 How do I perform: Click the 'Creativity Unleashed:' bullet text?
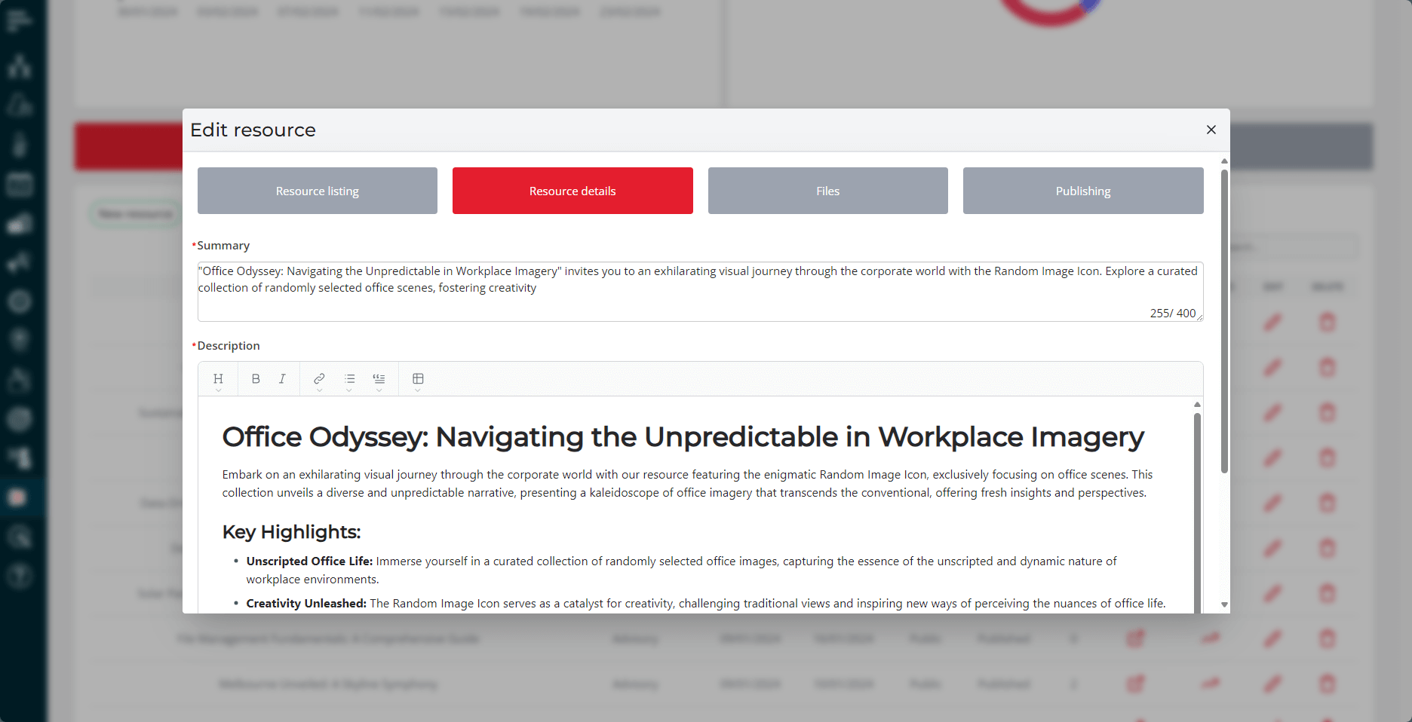[306, 604]
